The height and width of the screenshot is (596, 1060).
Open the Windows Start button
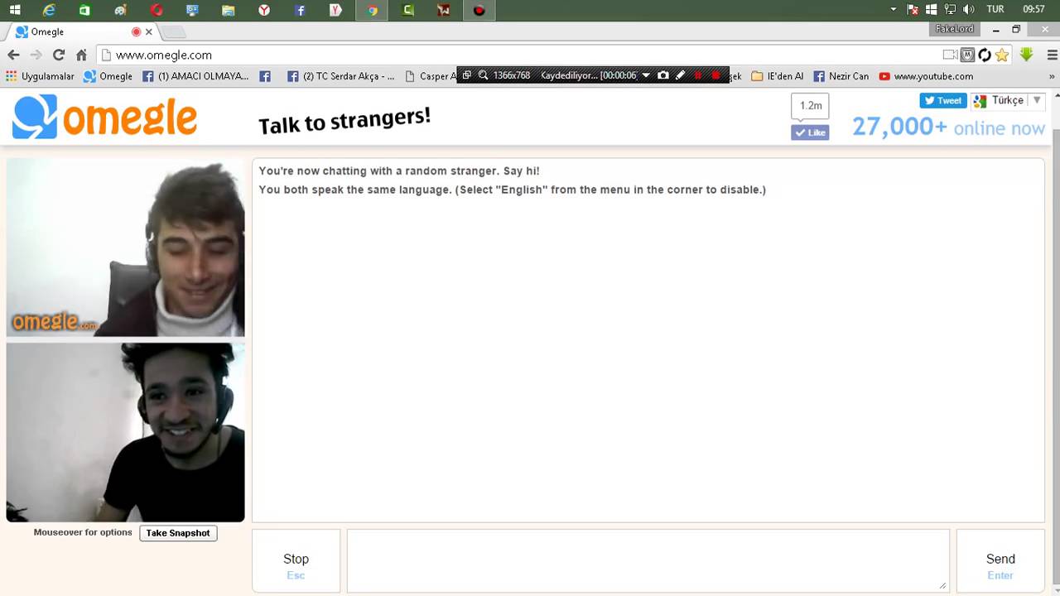click(15, 10)
